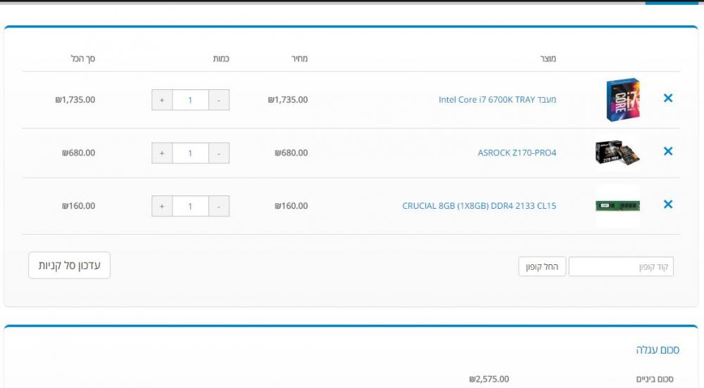The image size is (704, 388).
Task: Open ASROCK Z170-PRO4 product link
Action: tap(517, 153)
